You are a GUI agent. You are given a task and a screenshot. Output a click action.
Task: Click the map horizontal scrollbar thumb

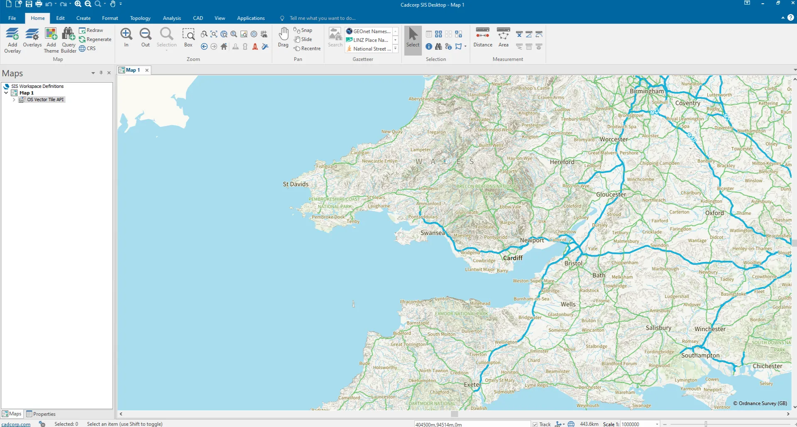pos(455,414)
